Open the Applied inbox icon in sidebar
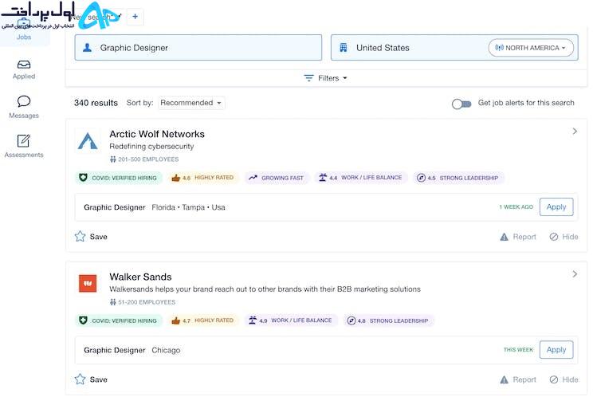 click(24, 65)
